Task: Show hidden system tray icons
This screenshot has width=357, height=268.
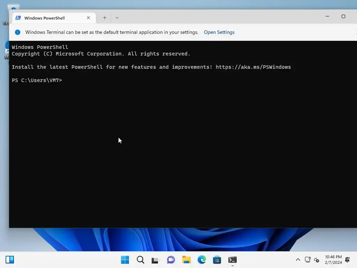Action: point(298,260)
